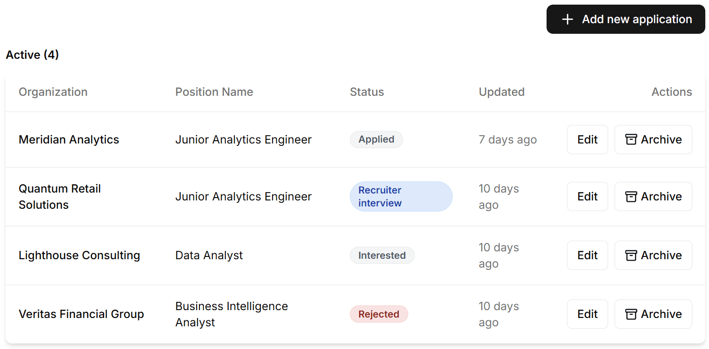Edit the Veritas Financial Group application
The image size is (709, 349).
[587, 314]
